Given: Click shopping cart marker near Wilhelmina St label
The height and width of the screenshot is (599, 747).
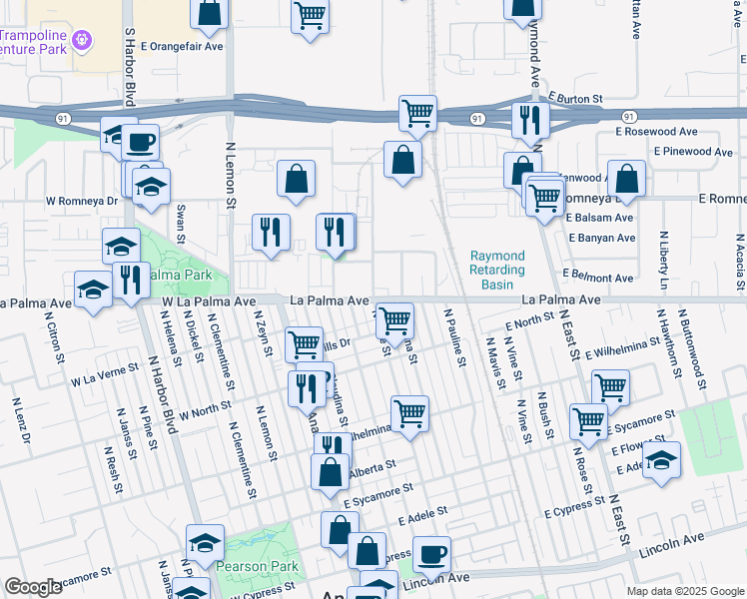Looking at the screenshot, I should click(x=409, y=414).
